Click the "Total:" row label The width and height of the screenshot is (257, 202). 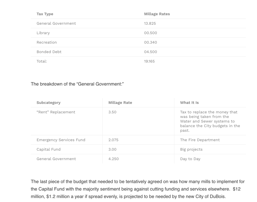pyautogui.click(x=42, y=61)
